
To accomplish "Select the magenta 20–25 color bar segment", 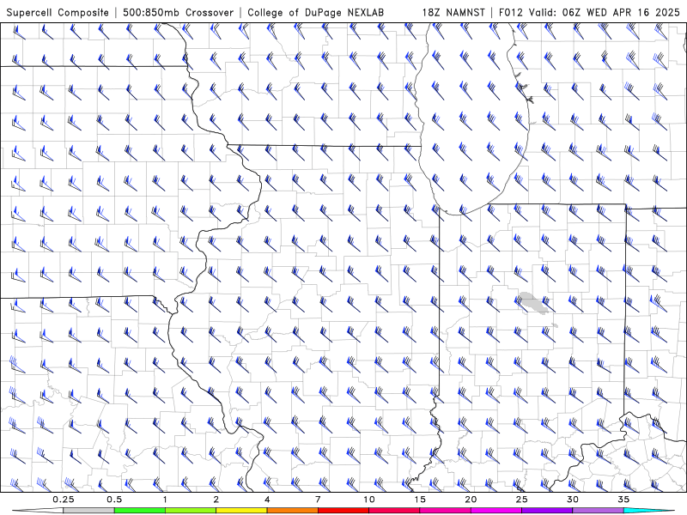I will click(496, 511).
